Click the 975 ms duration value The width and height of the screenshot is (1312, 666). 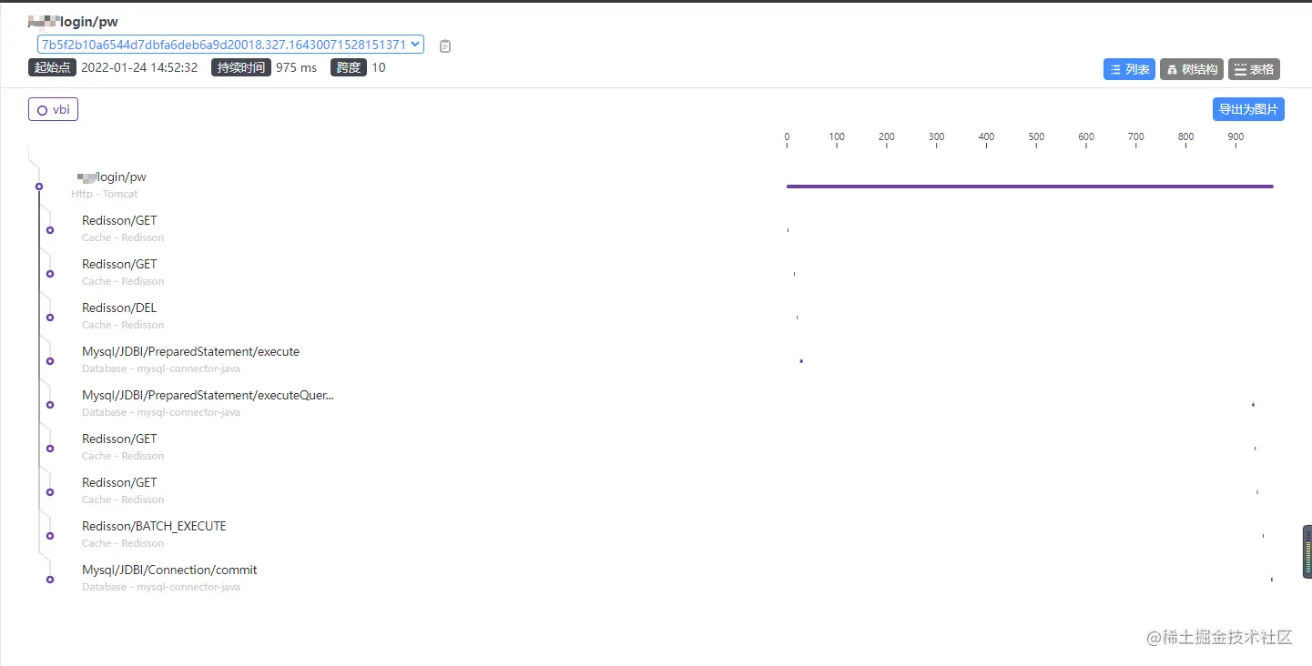tap(296, 67)
